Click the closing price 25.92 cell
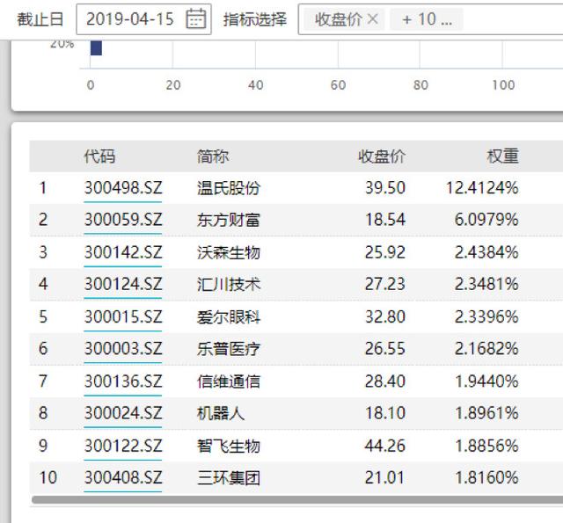The height and width of the screenshot is (523, 563). [x=385, y=252]
